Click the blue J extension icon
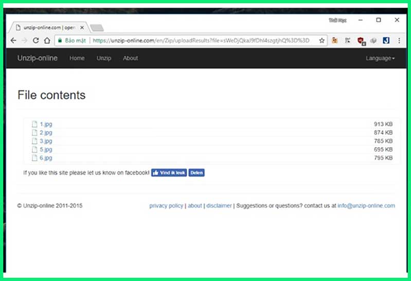 (x=386, y=40)
